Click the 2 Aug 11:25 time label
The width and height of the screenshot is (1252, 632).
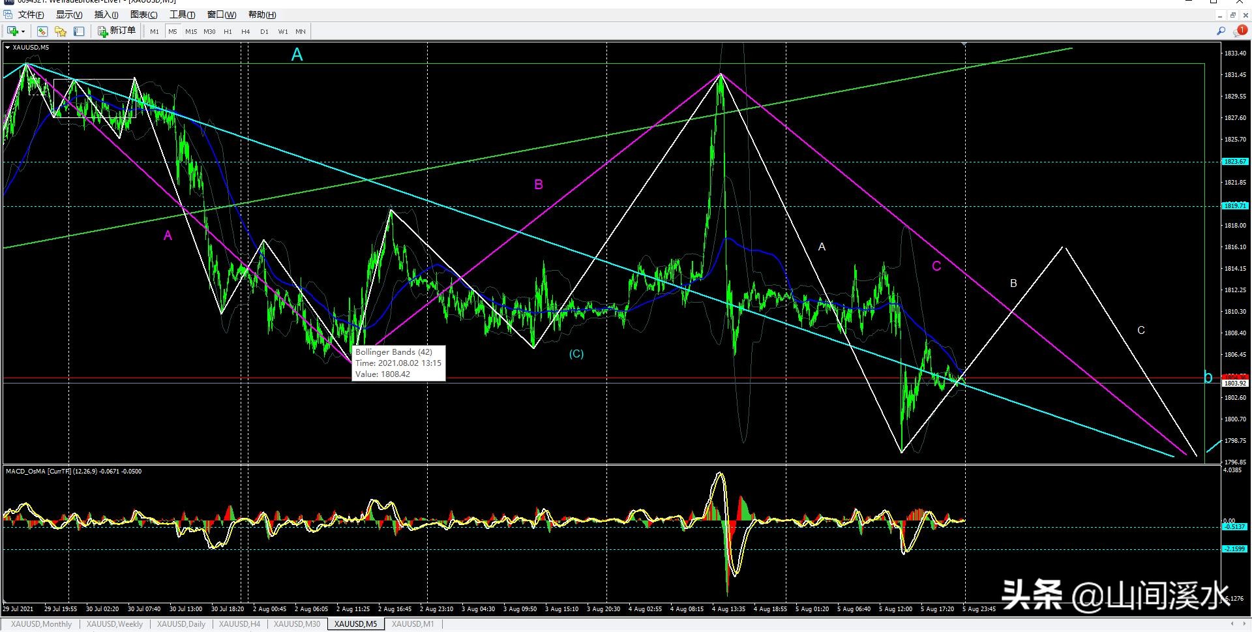[x=353, y=609]
